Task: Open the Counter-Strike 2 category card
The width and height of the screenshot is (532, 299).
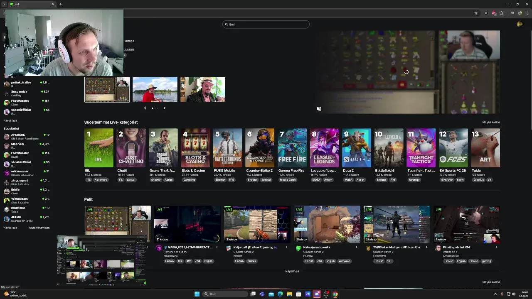Action: pos(260,148)
